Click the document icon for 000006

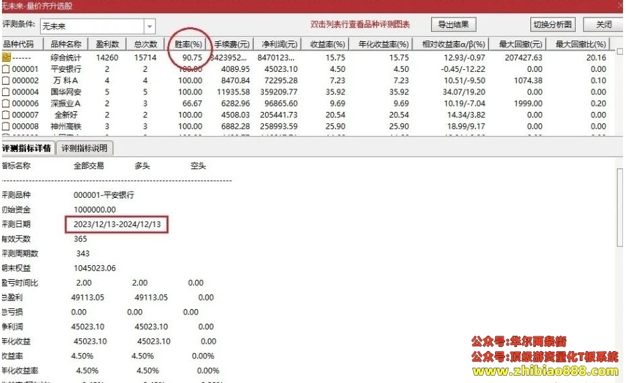click(x=5, y=103)
